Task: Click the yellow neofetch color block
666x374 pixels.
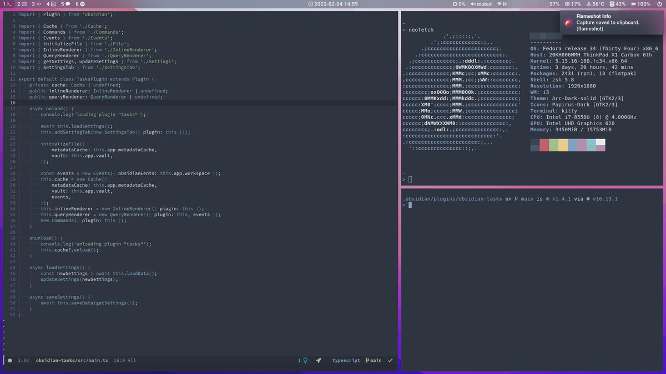Action: tap(563, 145)
